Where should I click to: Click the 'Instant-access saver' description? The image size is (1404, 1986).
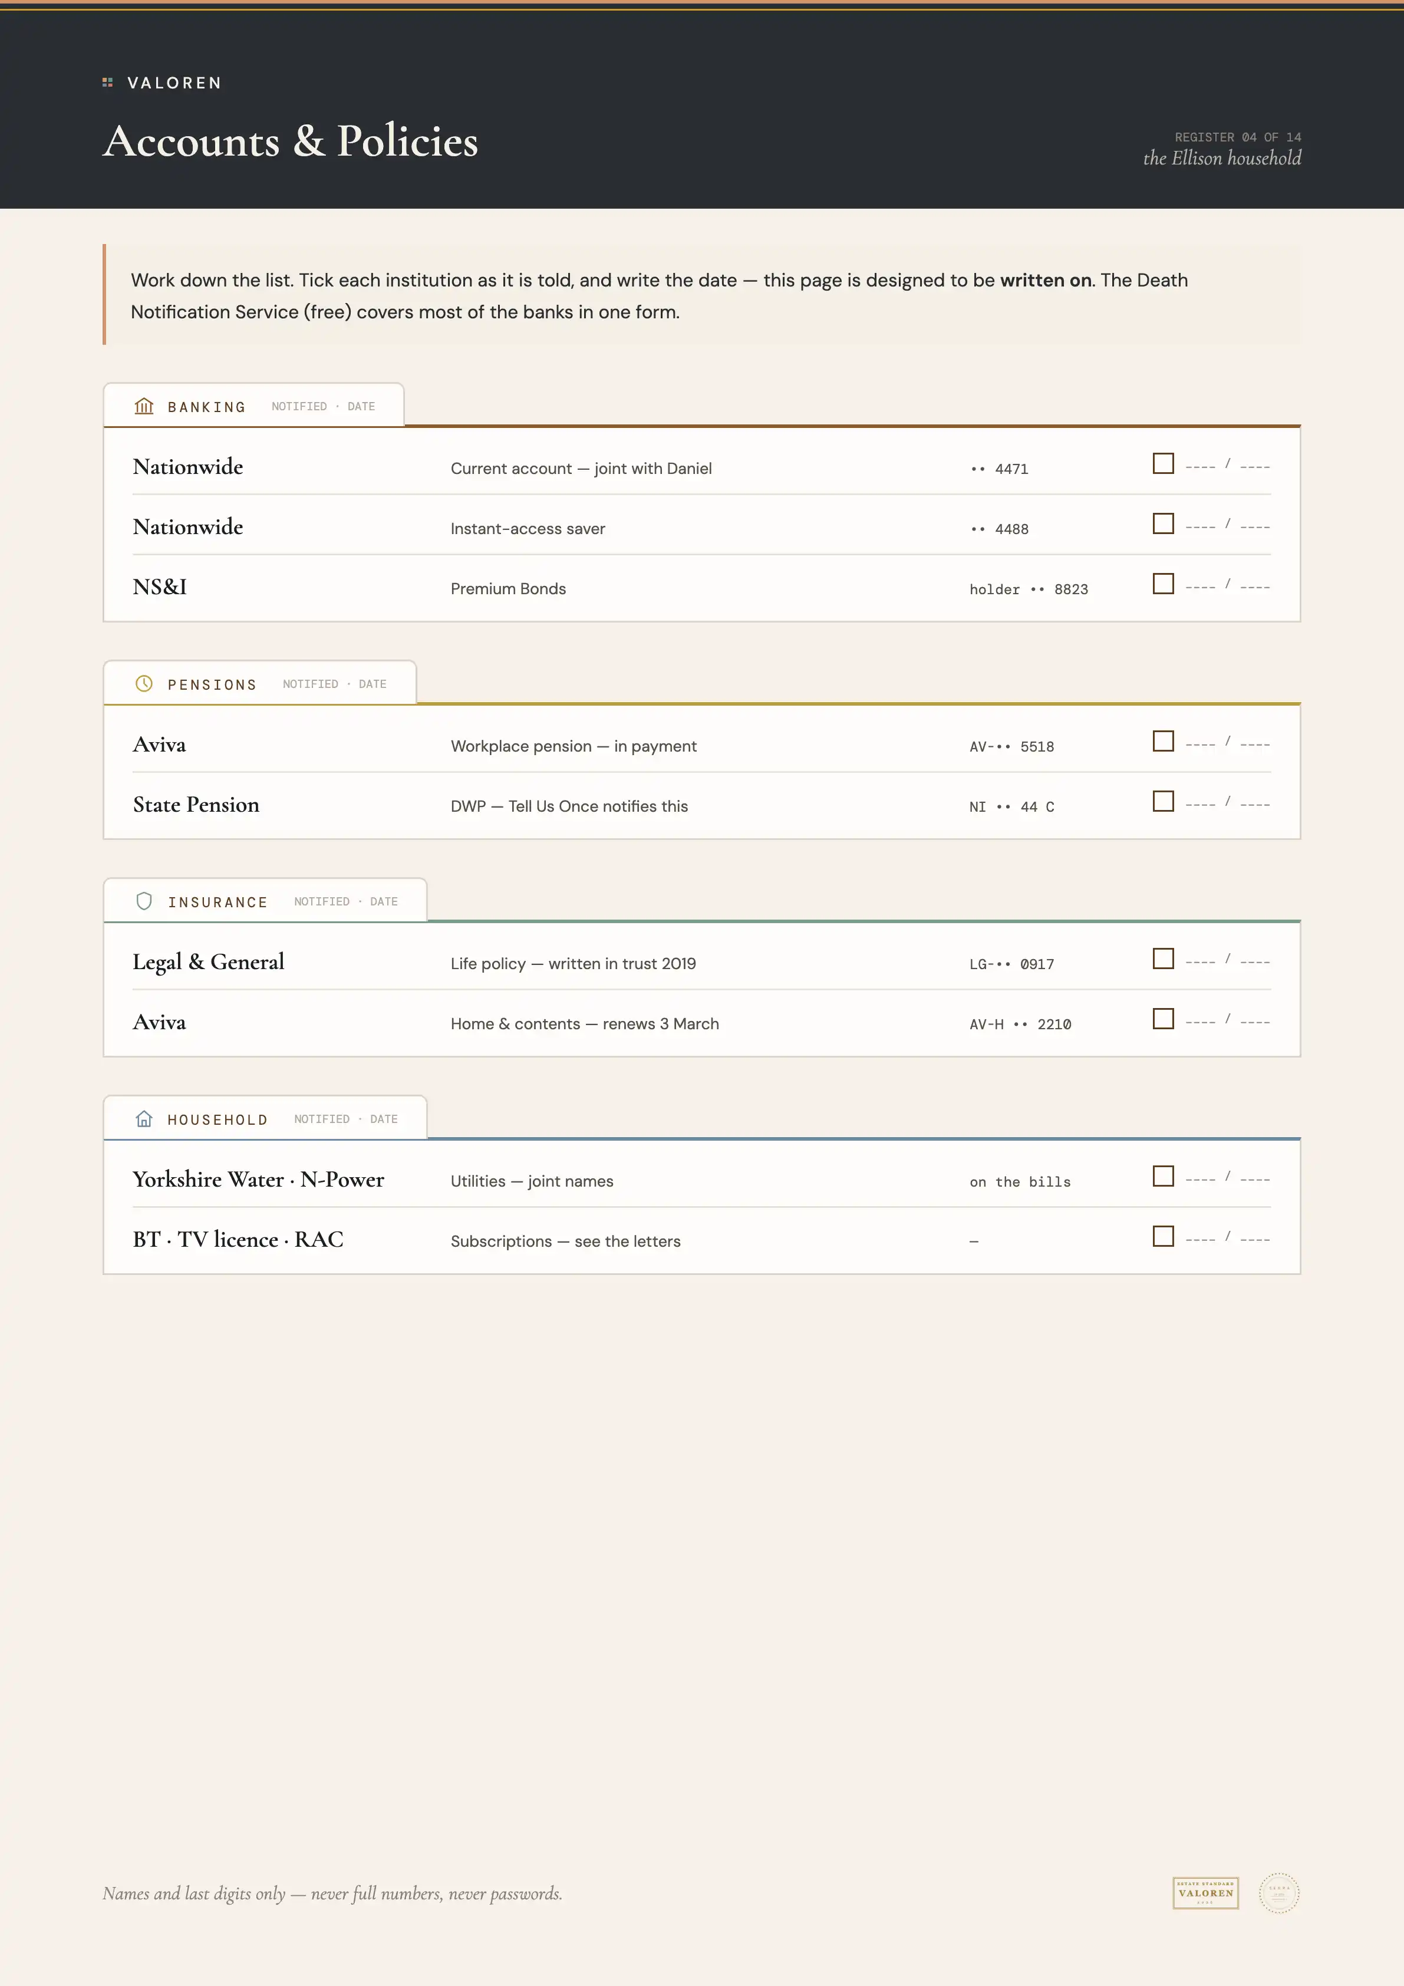tap(528, 529)
